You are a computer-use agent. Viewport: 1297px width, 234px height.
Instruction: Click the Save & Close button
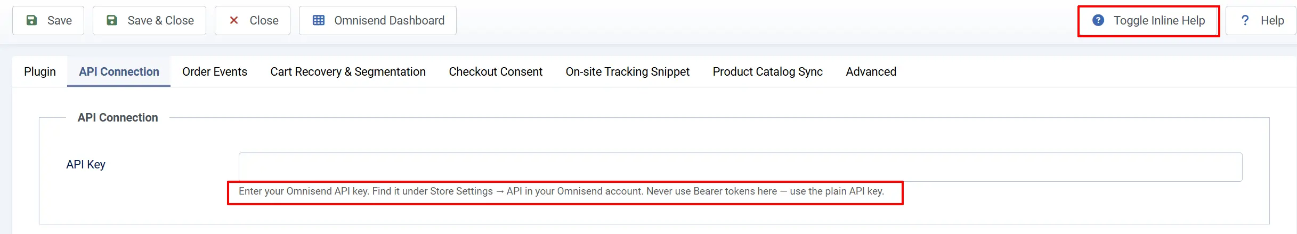coord(149,21)
